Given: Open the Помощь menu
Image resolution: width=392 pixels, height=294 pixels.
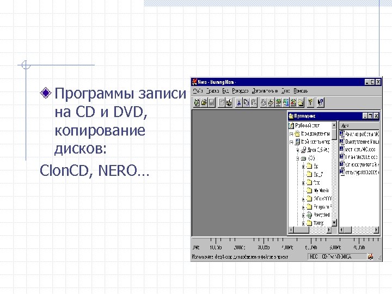Looking at the screenshot, I should pos(301,91).
